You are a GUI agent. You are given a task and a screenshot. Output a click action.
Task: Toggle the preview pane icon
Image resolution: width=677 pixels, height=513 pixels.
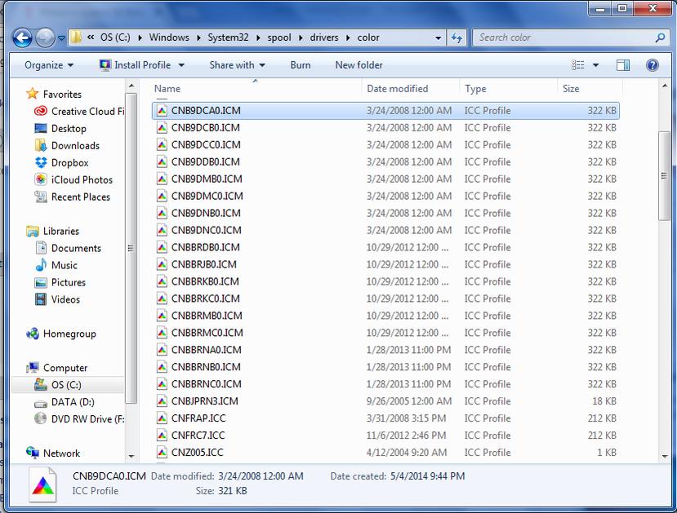click(x=623, y=65)
